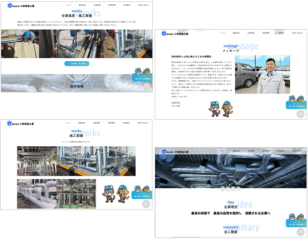Click the 採用情報 recruit section banner
308x239 pixels.
click(x=77, y=84)
